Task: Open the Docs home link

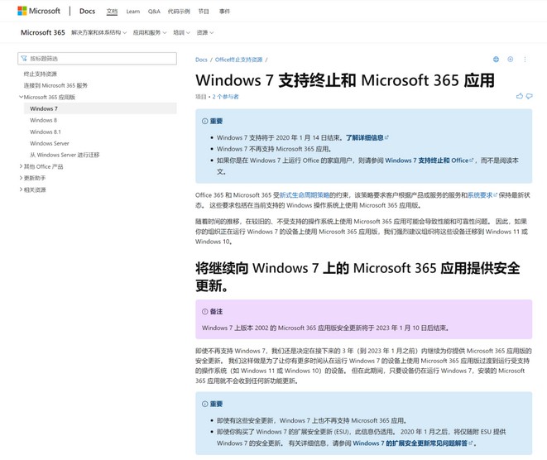Action: 87,11
